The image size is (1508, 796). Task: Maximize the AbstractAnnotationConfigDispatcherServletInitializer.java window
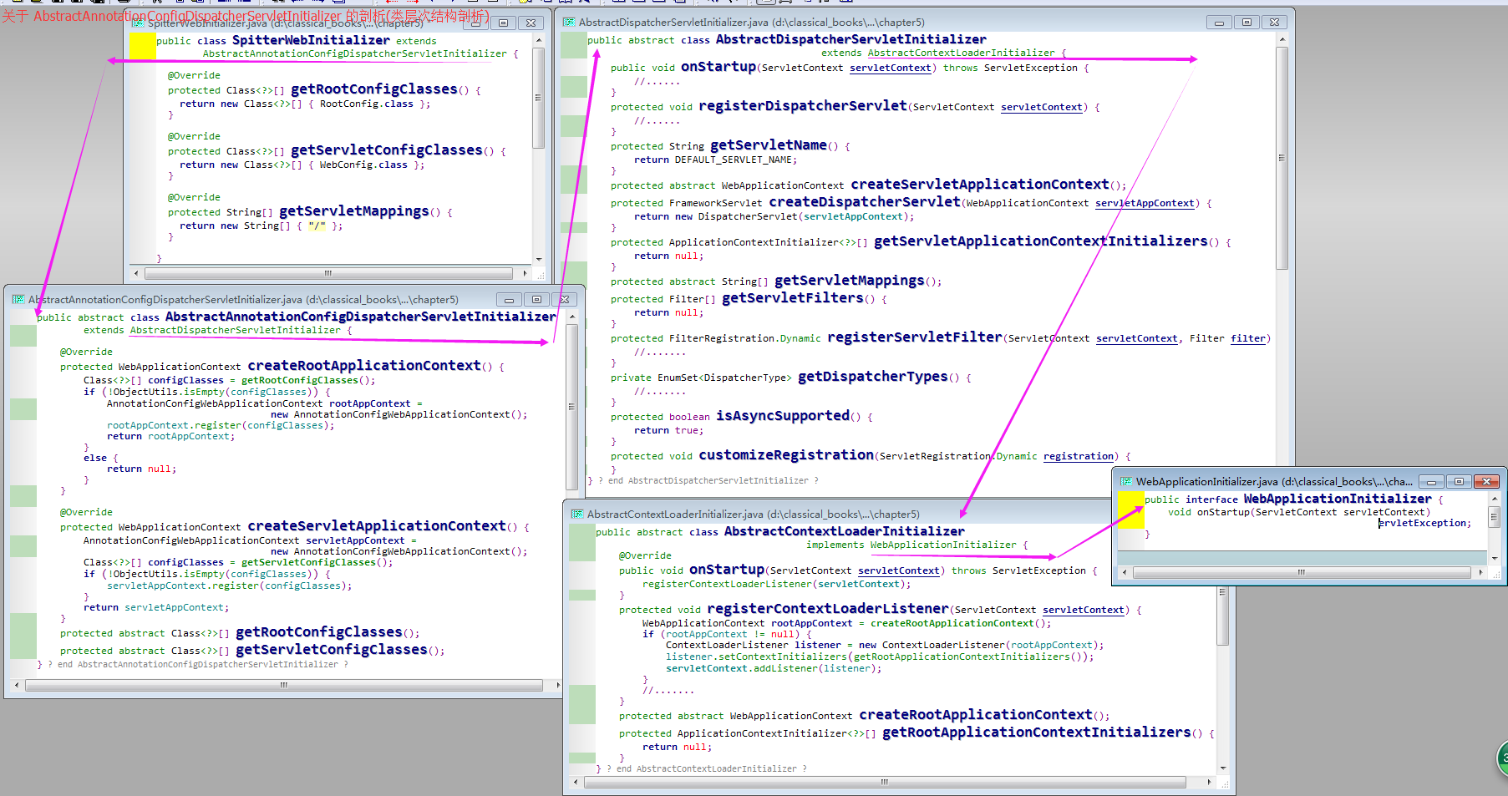(x=536, y=299)
